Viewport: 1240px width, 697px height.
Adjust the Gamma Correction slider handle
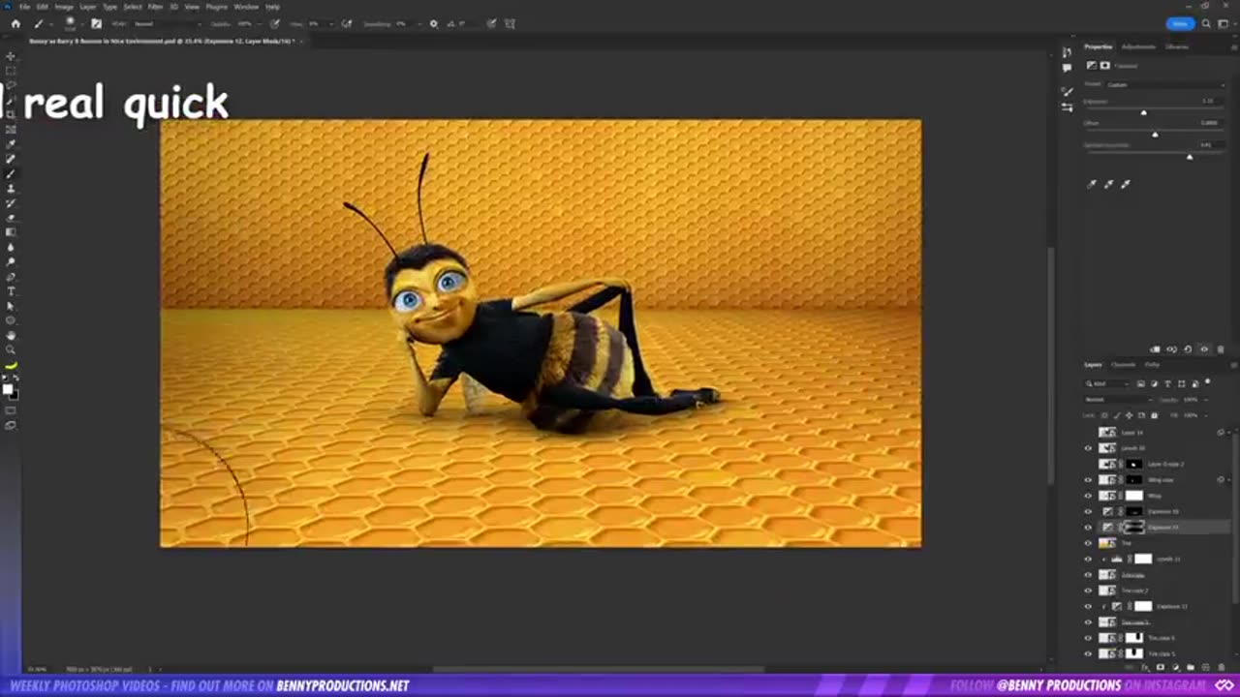[1190, 157]
